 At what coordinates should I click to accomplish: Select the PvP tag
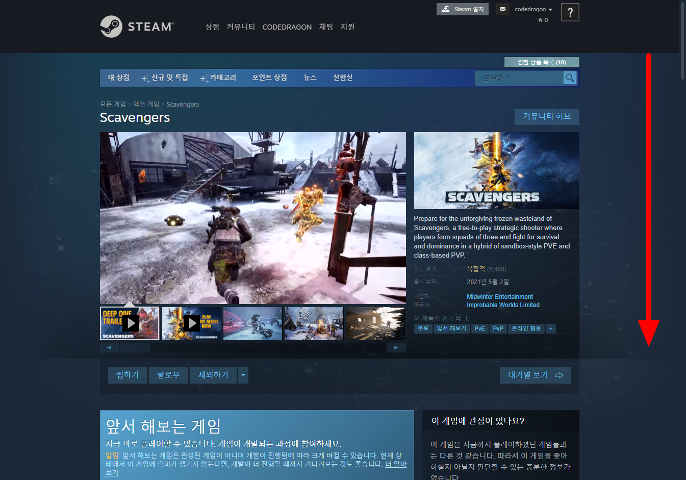pyautogui.click(x=498, y=329)
